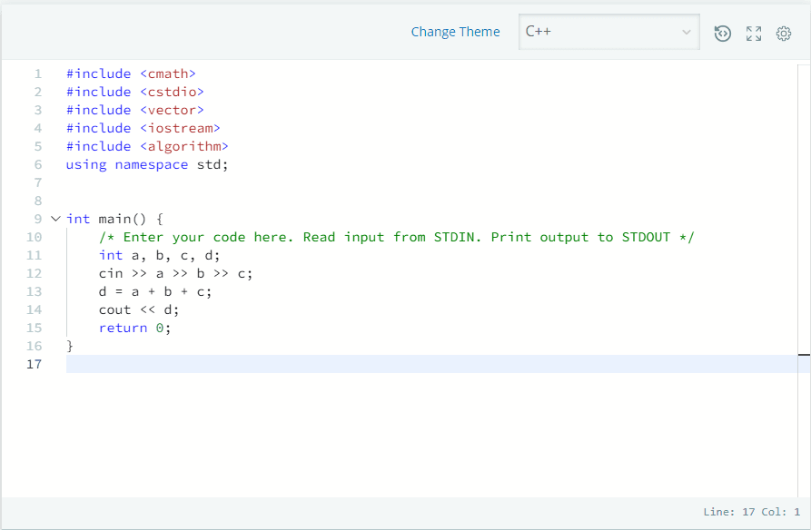The image size is (811, 530).
Task: Click the closing brace on line 16
Action: point(68,346)
